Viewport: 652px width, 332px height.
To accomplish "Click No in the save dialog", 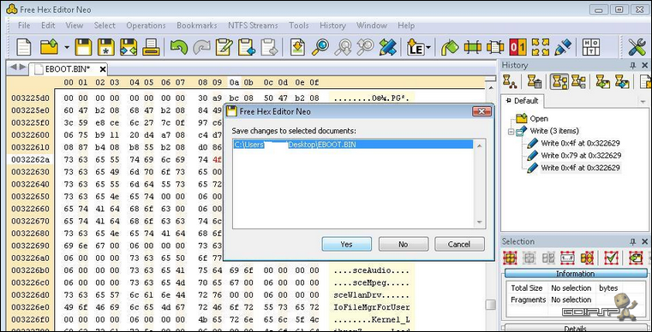I will click(x=403, y=245).
